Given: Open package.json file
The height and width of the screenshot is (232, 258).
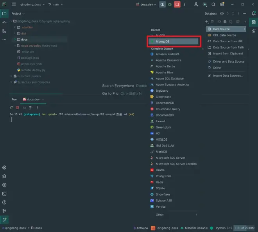Looking at the screenshot, I should [30, 58].
